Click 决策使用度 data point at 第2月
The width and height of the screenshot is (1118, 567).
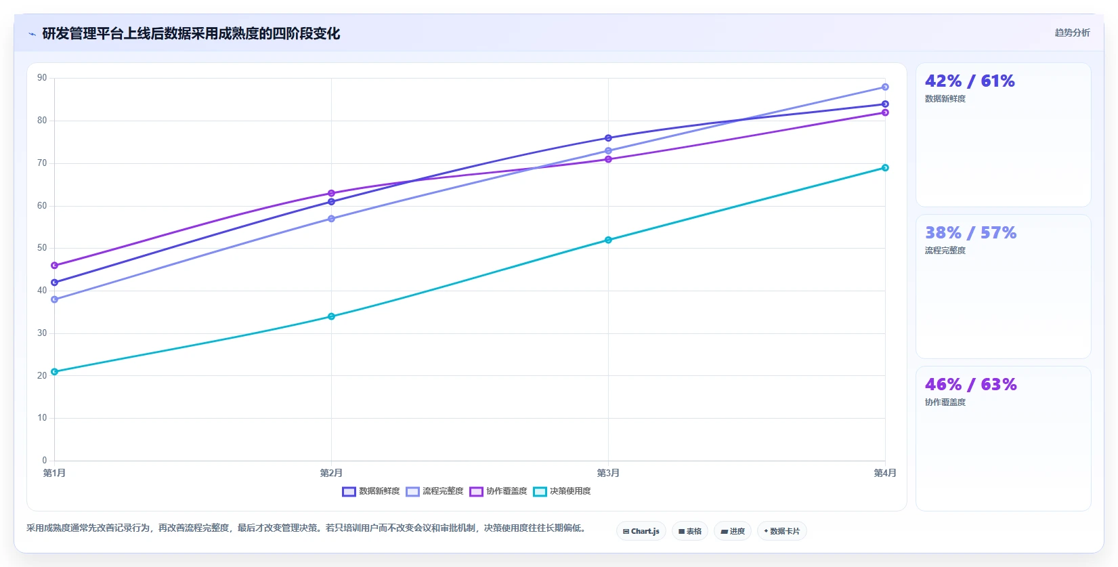click(x=331, y=316)
